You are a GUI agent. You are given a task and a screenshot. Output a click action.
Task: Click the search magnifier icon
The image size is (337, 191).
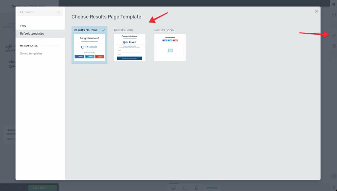point(22,12)
